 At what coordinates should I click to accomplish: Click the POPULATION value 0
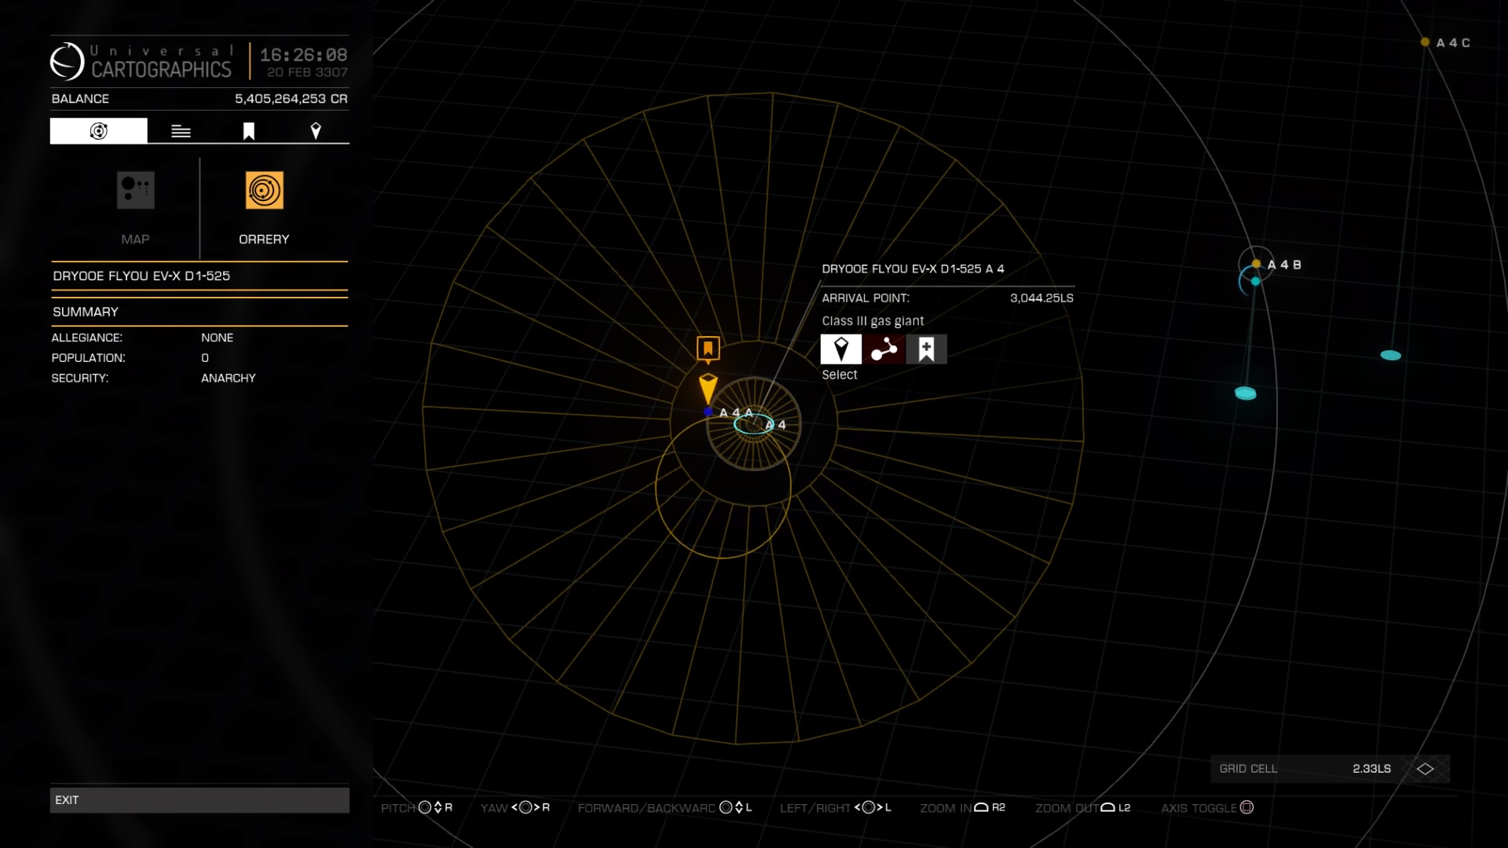[205, 358]
